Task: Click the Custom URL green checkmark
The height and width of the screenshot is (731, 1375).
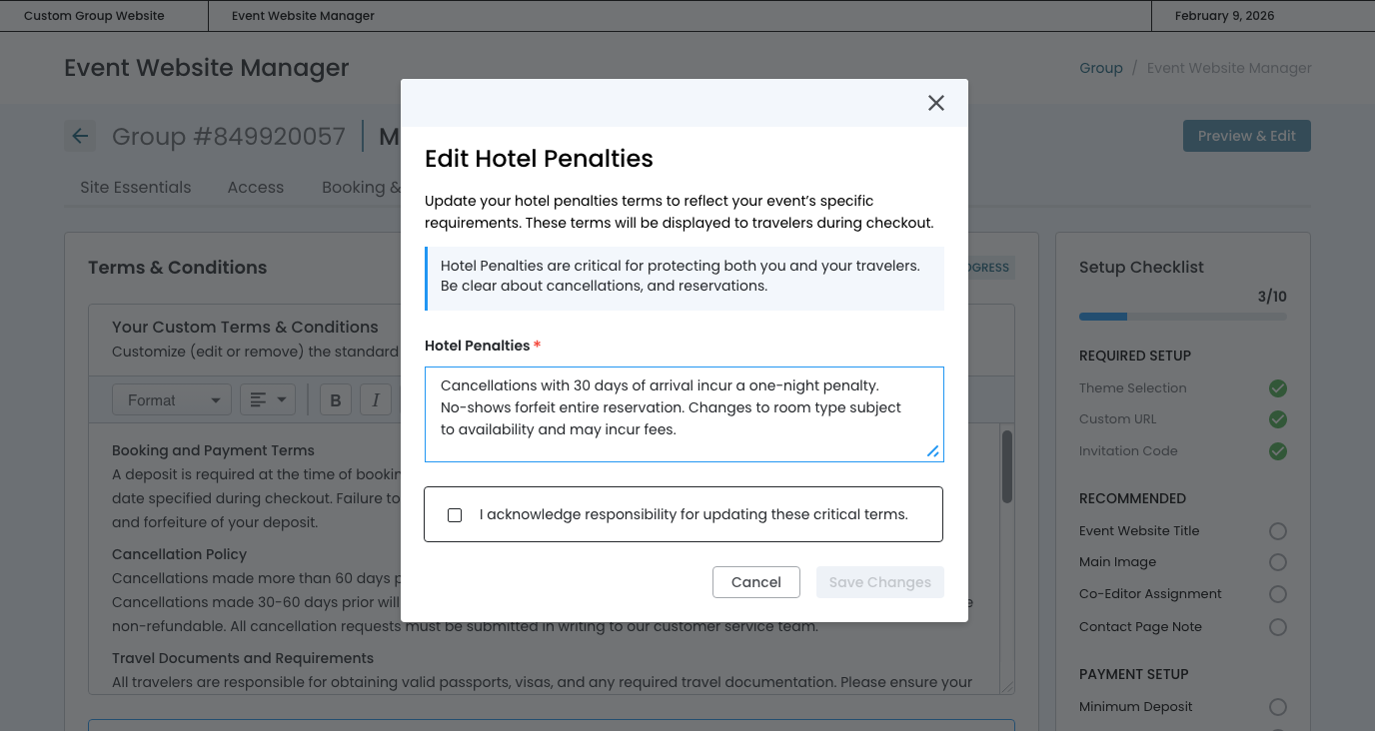Action: point(1277,419)
